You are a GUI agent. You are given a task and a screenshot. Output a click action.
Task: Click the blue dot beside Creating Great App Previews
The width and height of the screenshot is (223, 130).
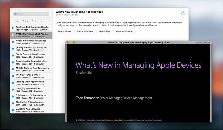[x=13, y=83]
